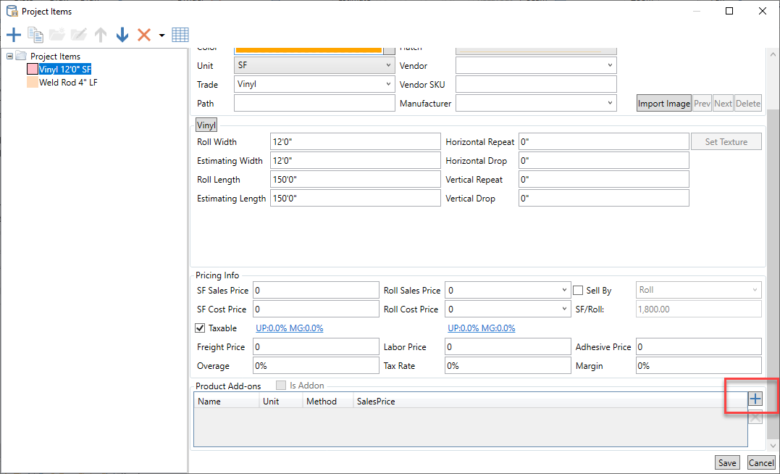Click the Set Texture button
This screenshot has width=780, height=474.
726,141
